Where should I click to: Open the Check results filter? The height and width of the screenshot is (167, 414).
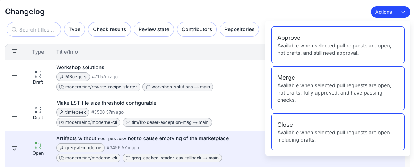pyautogui.click(x=109, y=30)
